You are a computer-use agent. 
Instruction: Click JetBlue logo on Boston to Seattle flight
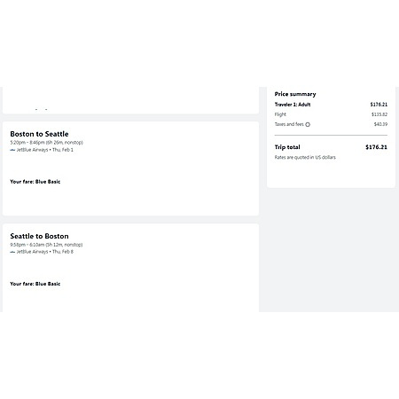click(x=12, y=150)
